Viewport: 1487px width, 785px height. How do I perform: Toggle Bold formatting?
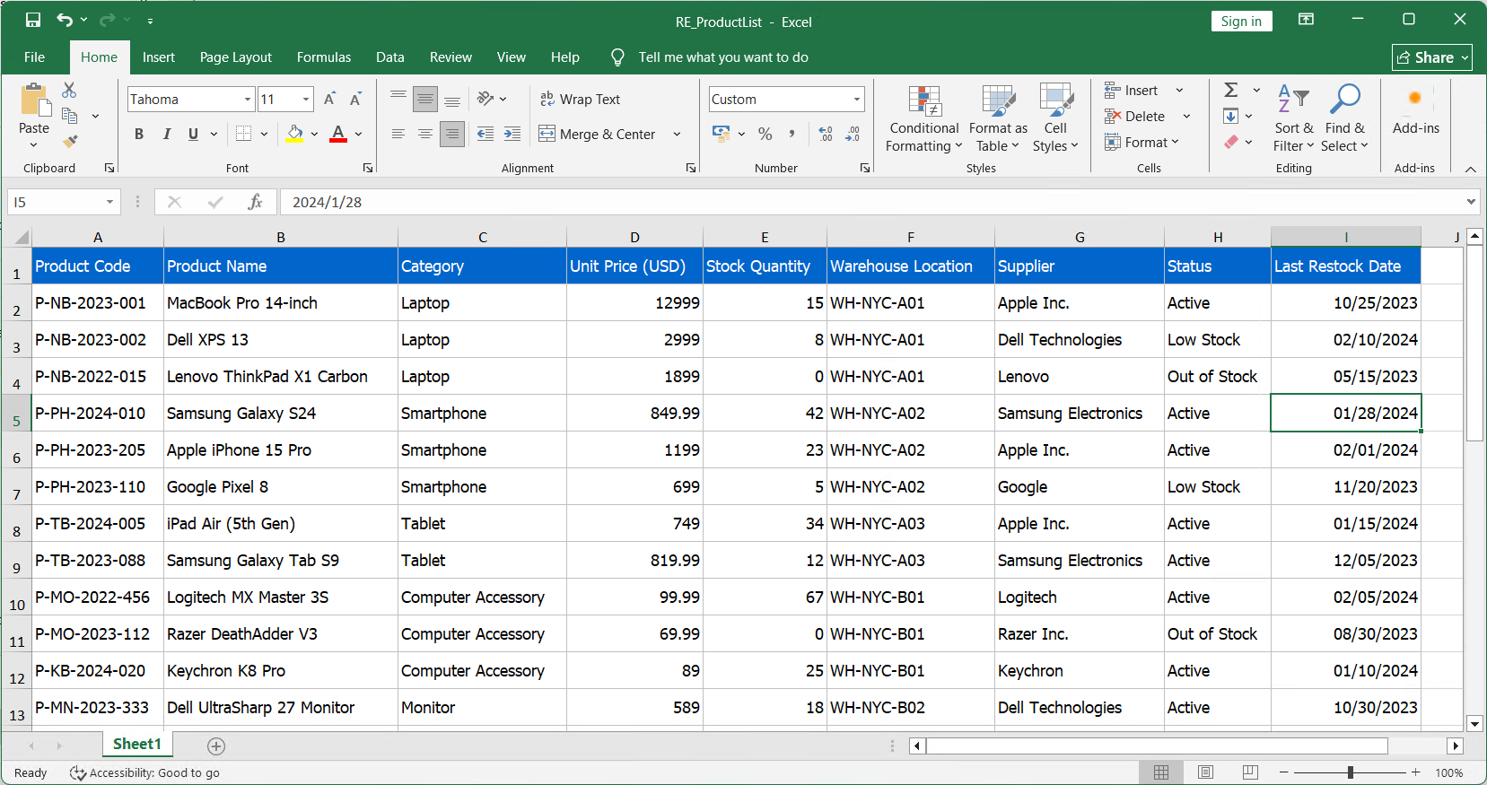pos(139,134)
